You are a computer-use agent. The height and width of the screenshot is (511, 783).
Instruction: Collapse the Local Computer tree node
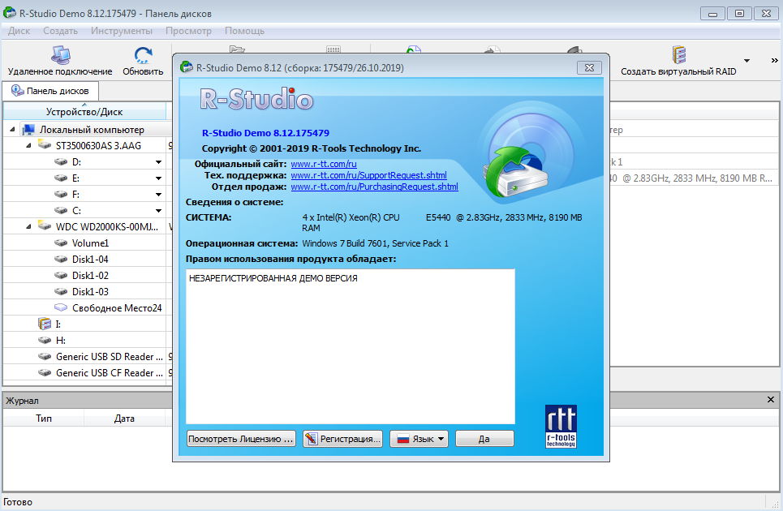pyautogui.click(x=12, y=130)
